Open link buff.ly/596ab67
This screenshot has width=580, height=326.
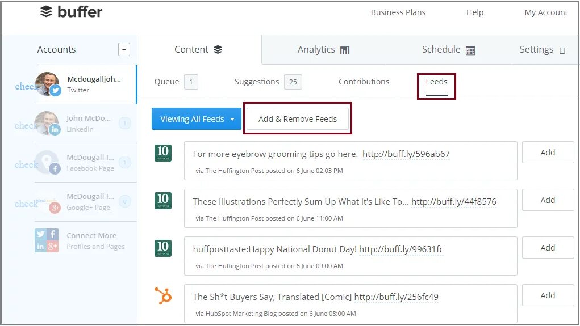click(406, 154)
